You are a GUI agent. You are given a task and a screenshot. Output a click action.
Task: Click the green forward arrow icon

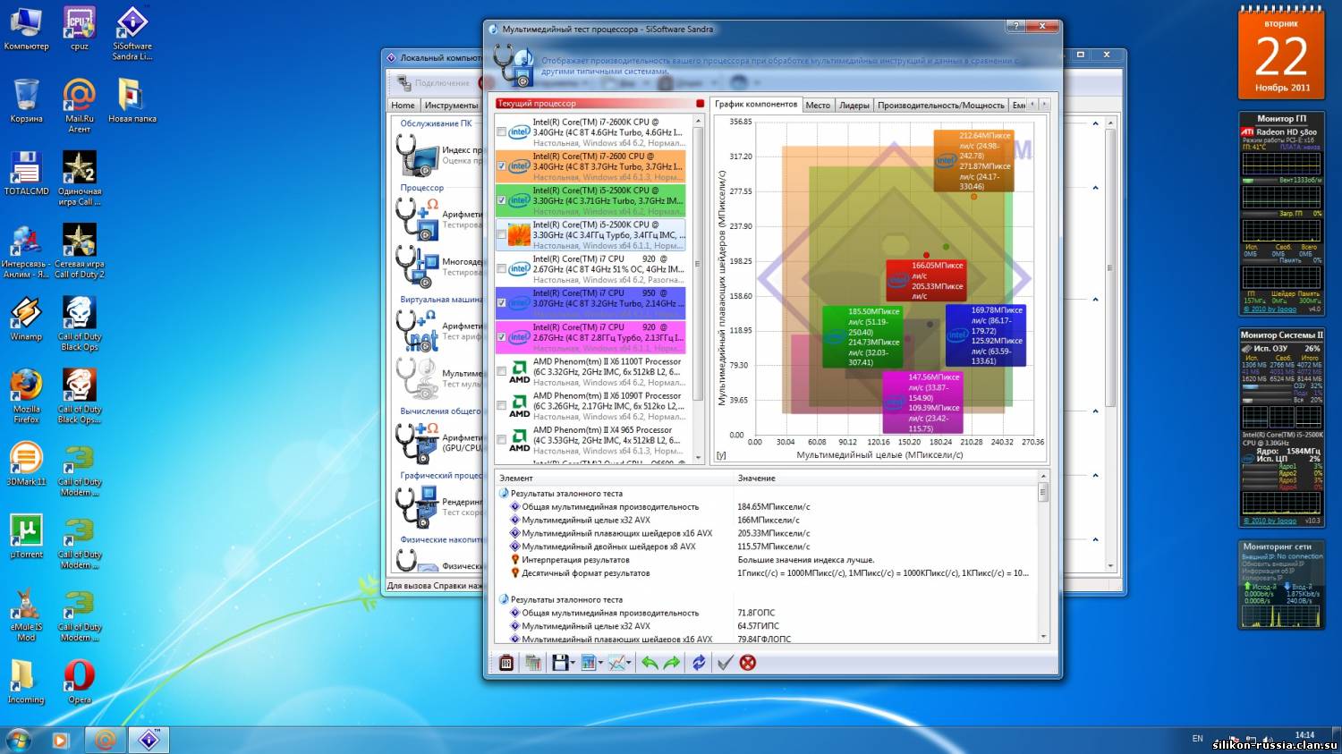coord(672,663)
